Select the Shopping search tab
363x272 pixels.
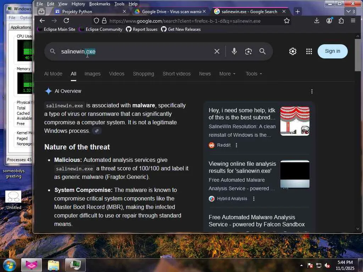(144, 74)
